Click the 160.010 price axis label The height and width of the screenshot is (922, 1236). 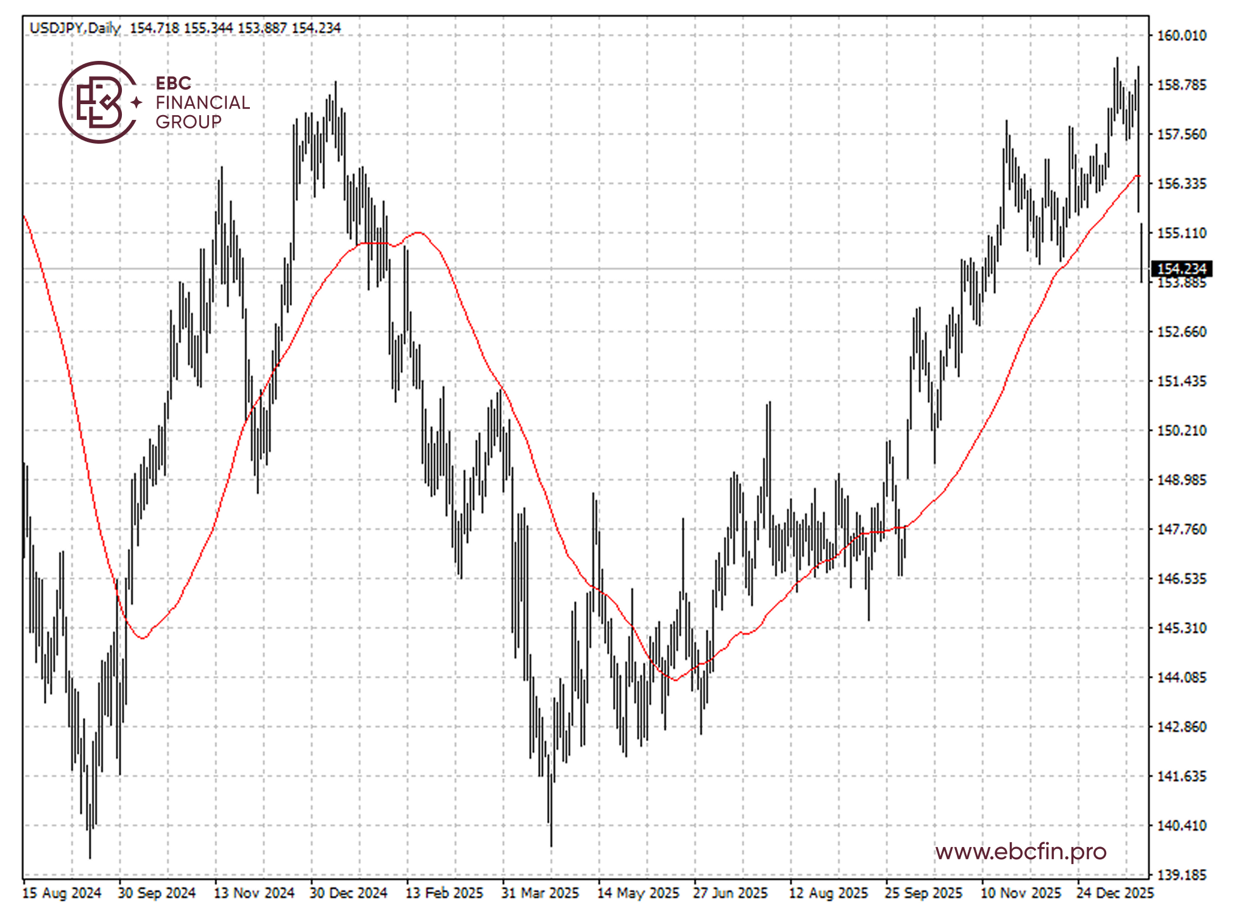click(x=1181, y=36)
